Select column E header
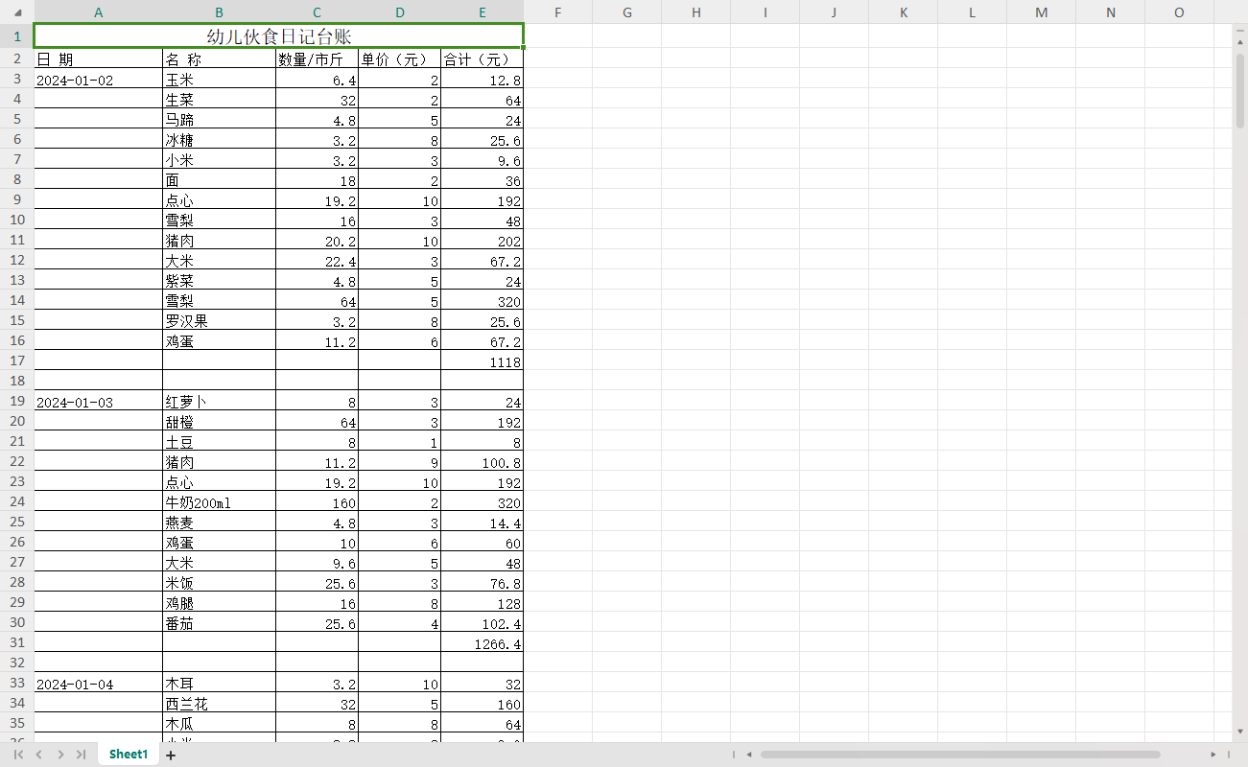This screenshot has width=1248, height=767. point(483,12)
